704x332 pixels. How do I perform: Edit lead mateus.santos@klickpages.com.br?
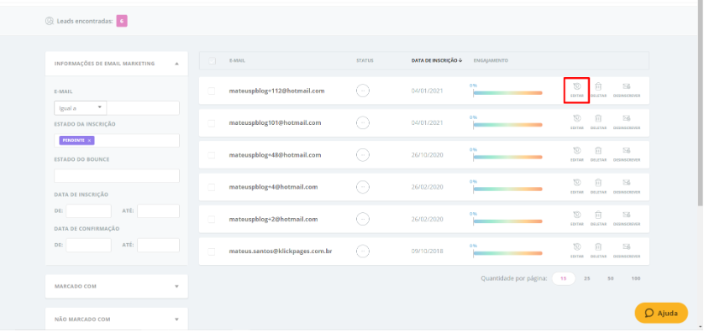tap(576, 251)
